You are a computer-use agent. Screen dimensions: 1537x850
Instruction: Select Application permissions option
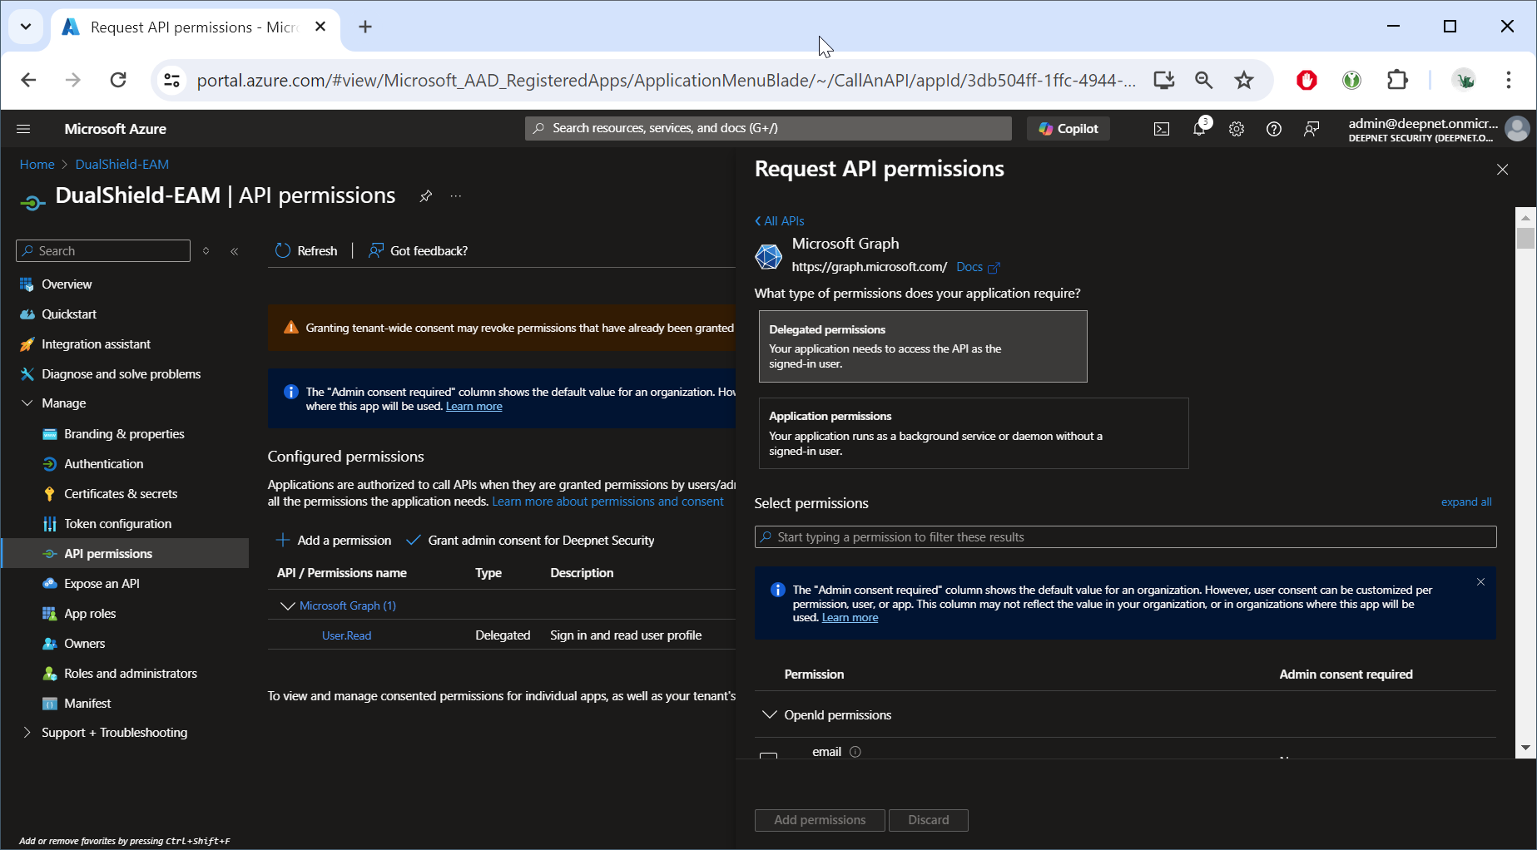973,433
